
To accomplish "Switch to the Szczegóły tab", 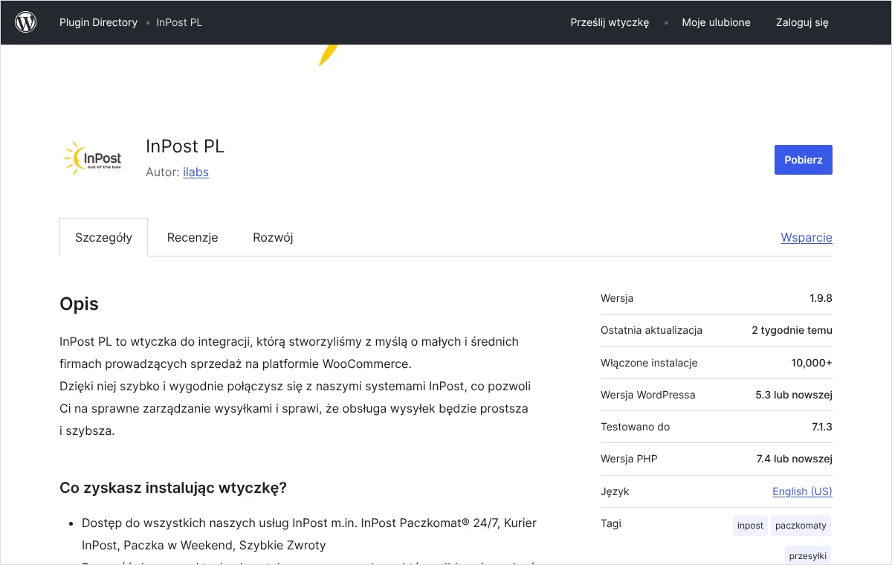I will (103, 237).
